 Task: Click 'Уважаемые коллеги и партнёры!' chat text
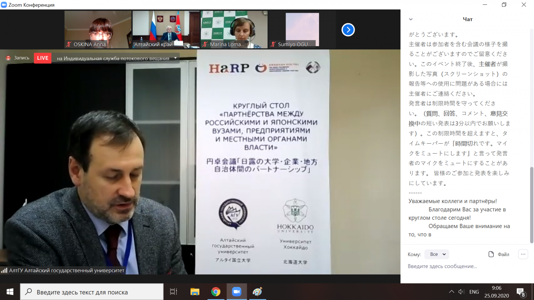452,201
